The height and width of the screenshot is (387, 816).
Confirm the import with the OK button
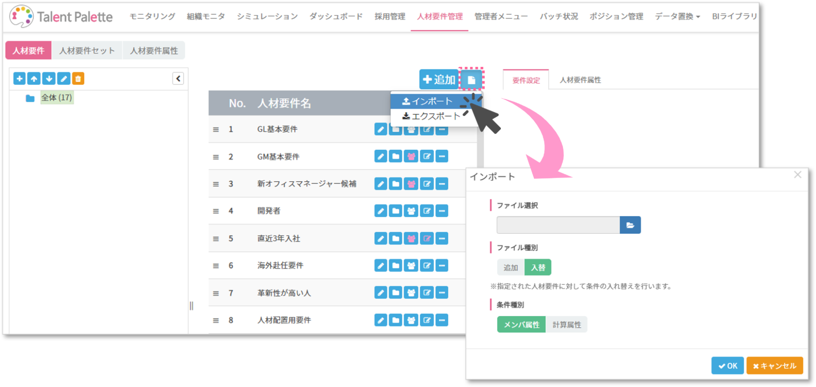click(728, 366)
